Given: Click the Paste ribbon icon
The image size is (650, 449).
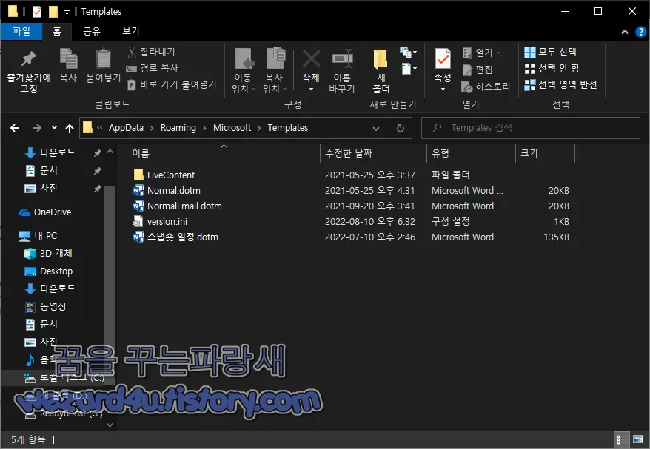Looking at the screenshot, I should (103, 65).
